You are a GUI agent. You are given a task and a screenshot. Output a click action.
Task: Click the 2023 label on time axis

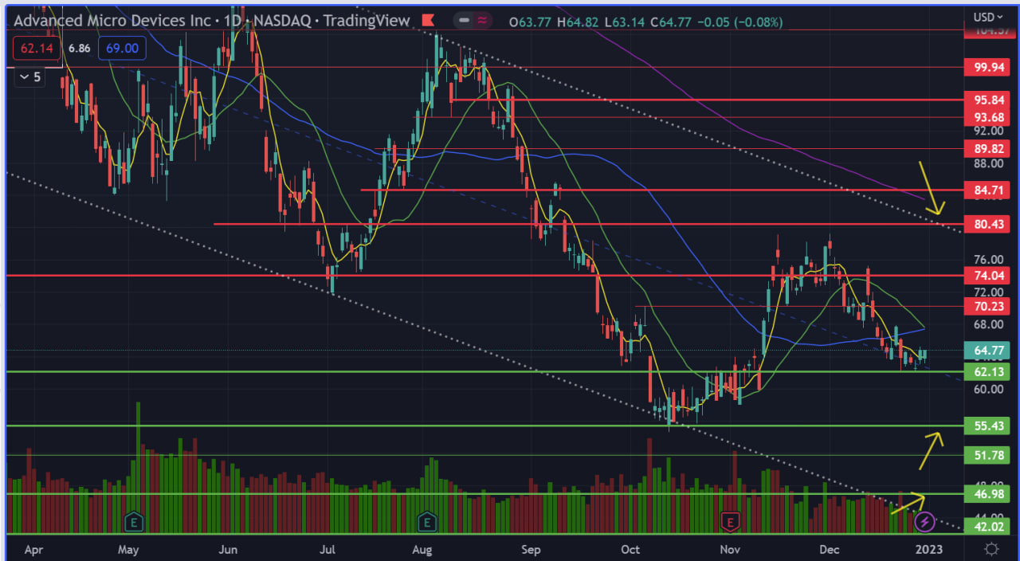928,549
